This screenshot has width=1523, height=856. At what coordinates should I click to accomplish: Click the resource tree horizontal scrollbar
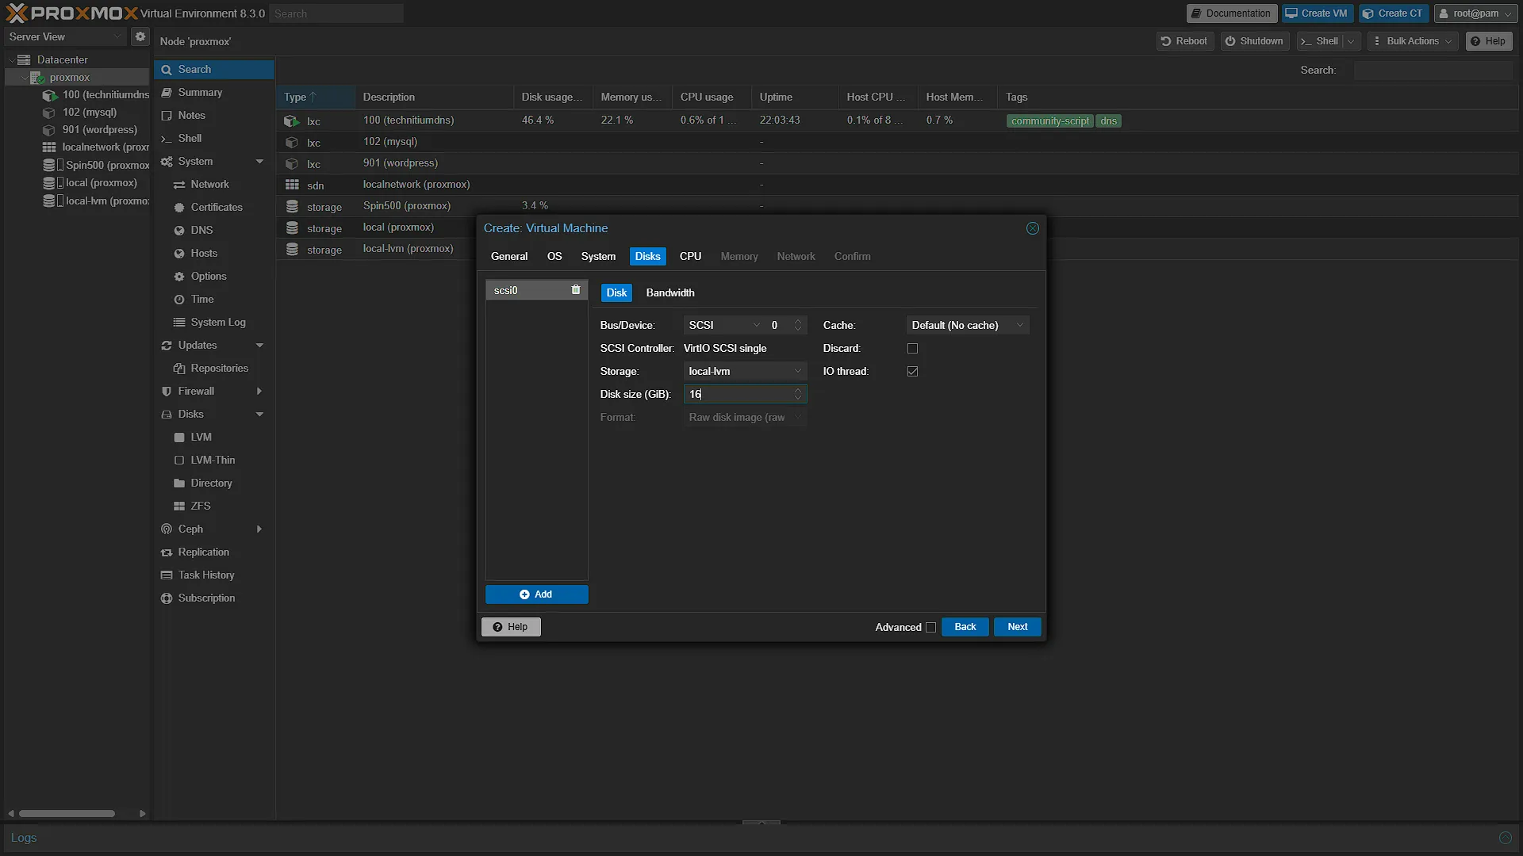click(67, 813)
